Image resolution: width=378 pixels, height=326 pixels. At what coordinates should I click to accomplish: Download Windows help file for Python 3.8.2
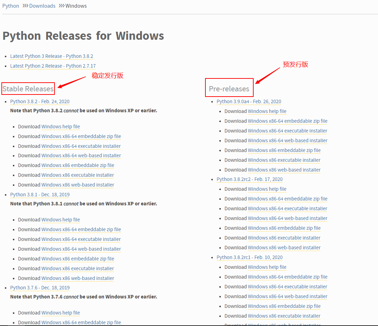click(60, 127)
